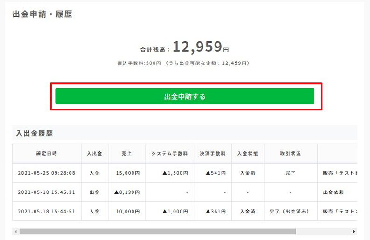The width and height of the screenshot is (370, 240).
Task: Click the 入金済 cell in the 2021-05-25 row
Action: coord(248,173)
